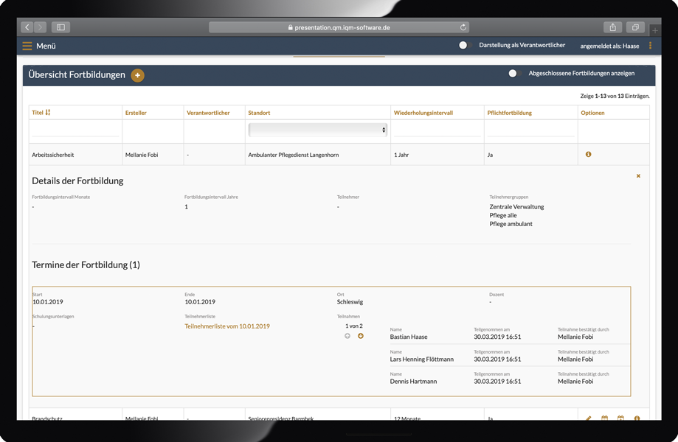Open the Standort filter dropdown
Screen dimensions: 678x442
point(318,130)
